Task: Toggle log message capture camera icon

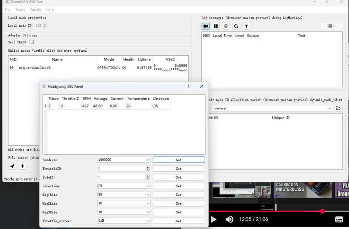Action: pyautogui.click(x=206, y=26)
